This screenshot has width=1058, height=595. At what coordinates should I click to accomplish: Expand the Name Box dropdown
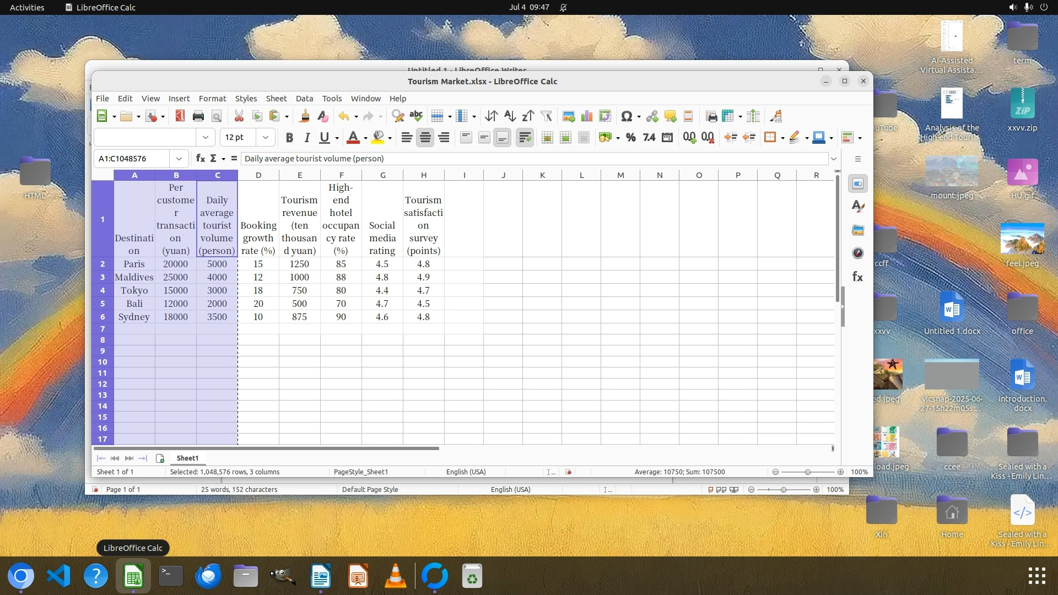pos(179,159)
